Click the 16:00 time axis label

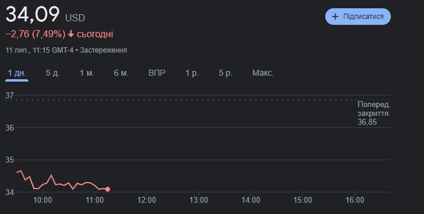click(x=355, y=200)
